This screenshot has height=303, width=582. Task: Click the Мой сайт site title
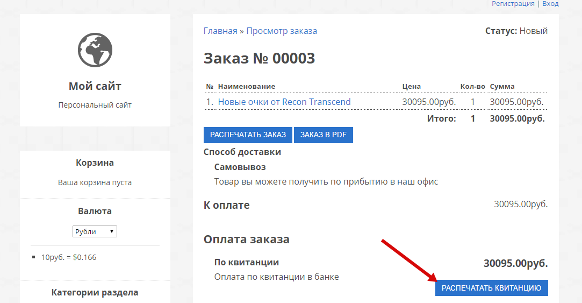pyautogui.click(x=95, y=86)
